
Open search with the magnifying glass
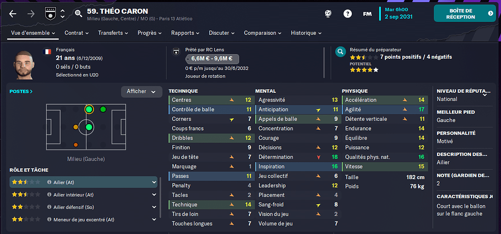[78, 14]
